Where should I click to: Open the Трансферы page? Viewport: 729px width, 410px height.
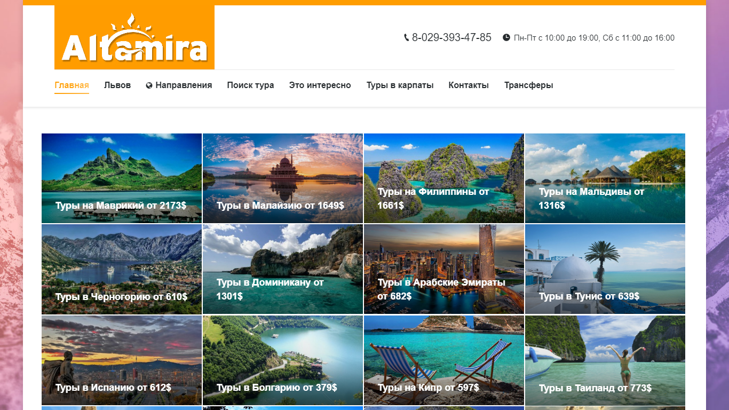[528, 85]
